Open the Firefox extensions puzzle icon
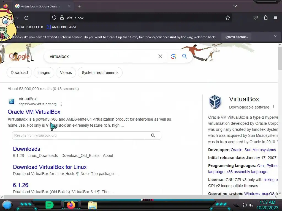The height and width of the screenshot is (211, 282). point(265,18)
